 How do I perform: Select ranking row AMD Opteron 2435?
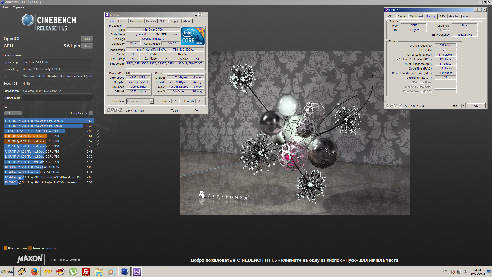48,131
